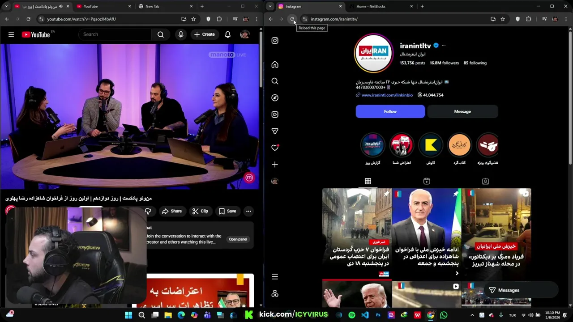Activate YouTube voice search microphone

[181, 34]
